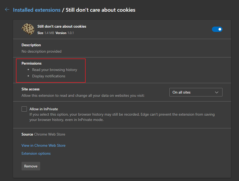The height and width of the screenshot is (181, 239).
Task: Click the Version 1.0.1 text
Action: coord(65,33)
